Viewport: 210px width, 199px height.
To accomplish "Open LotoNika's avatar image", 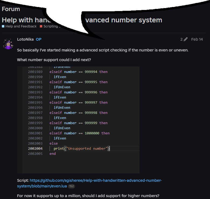I will tap(8, 44).
